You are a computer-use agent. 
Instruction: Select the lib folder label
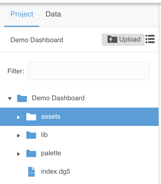44,135
